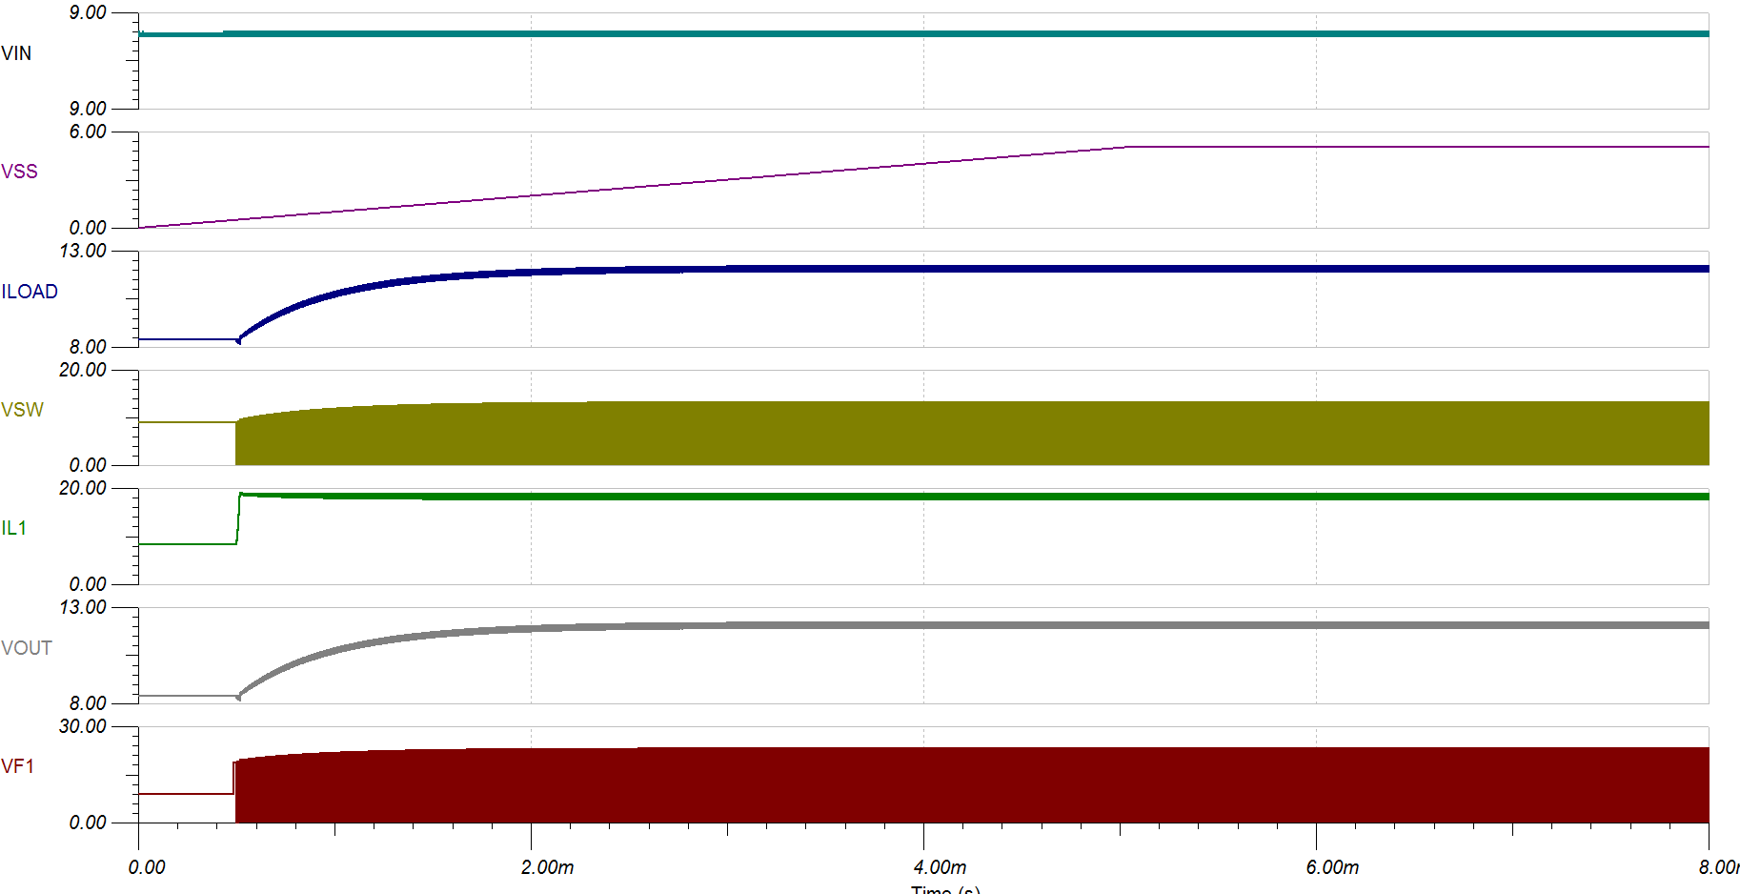Click the 30.00 upper limit of VF1 axis
This screenshot has width=1740, height=894.
click(83, 726)
